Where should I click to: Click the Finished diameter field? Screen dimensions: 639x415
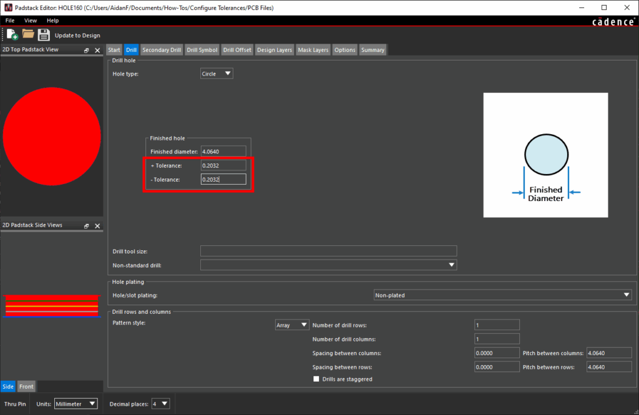(x=223, y=151)
